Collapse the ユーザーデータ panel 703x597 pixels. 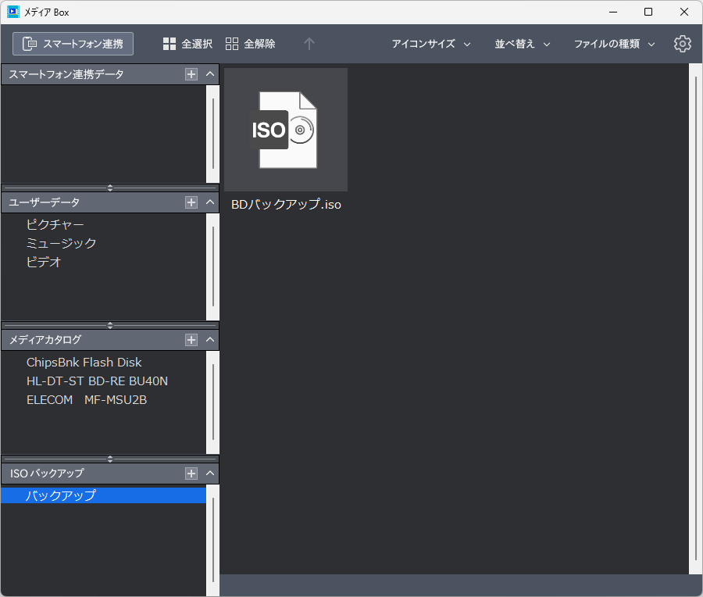point(209,202)
